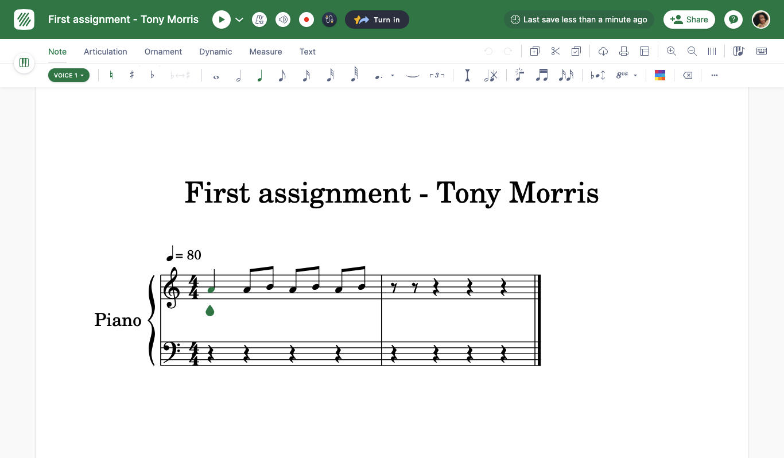The width and height of the screenshot is (784, 458).
Task: Select the eighth note duration
Action: pos(282,75)
